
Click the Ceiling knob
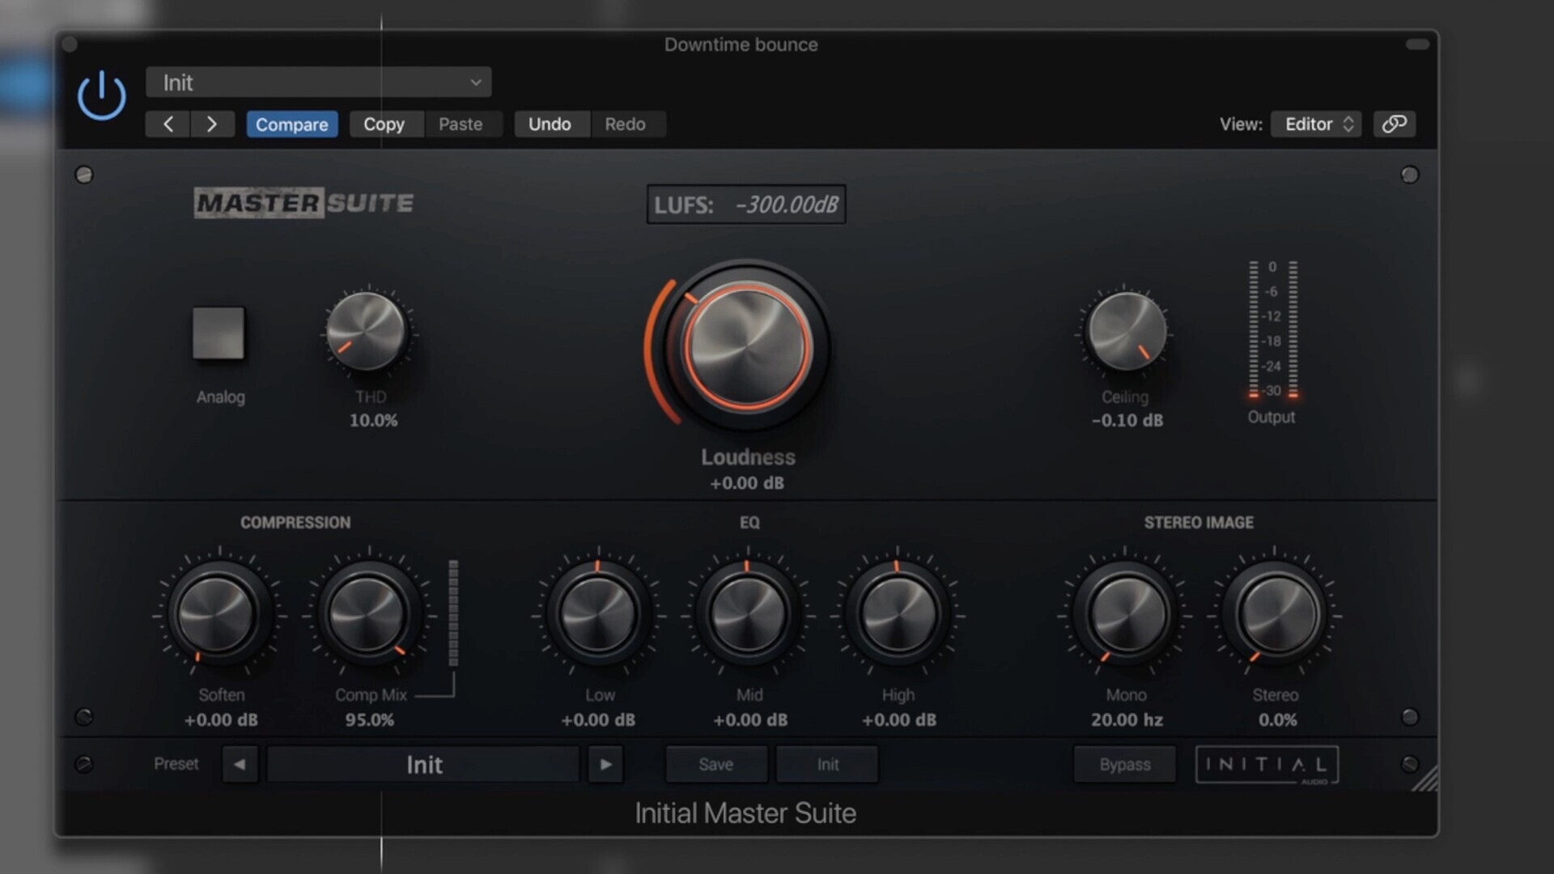tap(1126, 331)
